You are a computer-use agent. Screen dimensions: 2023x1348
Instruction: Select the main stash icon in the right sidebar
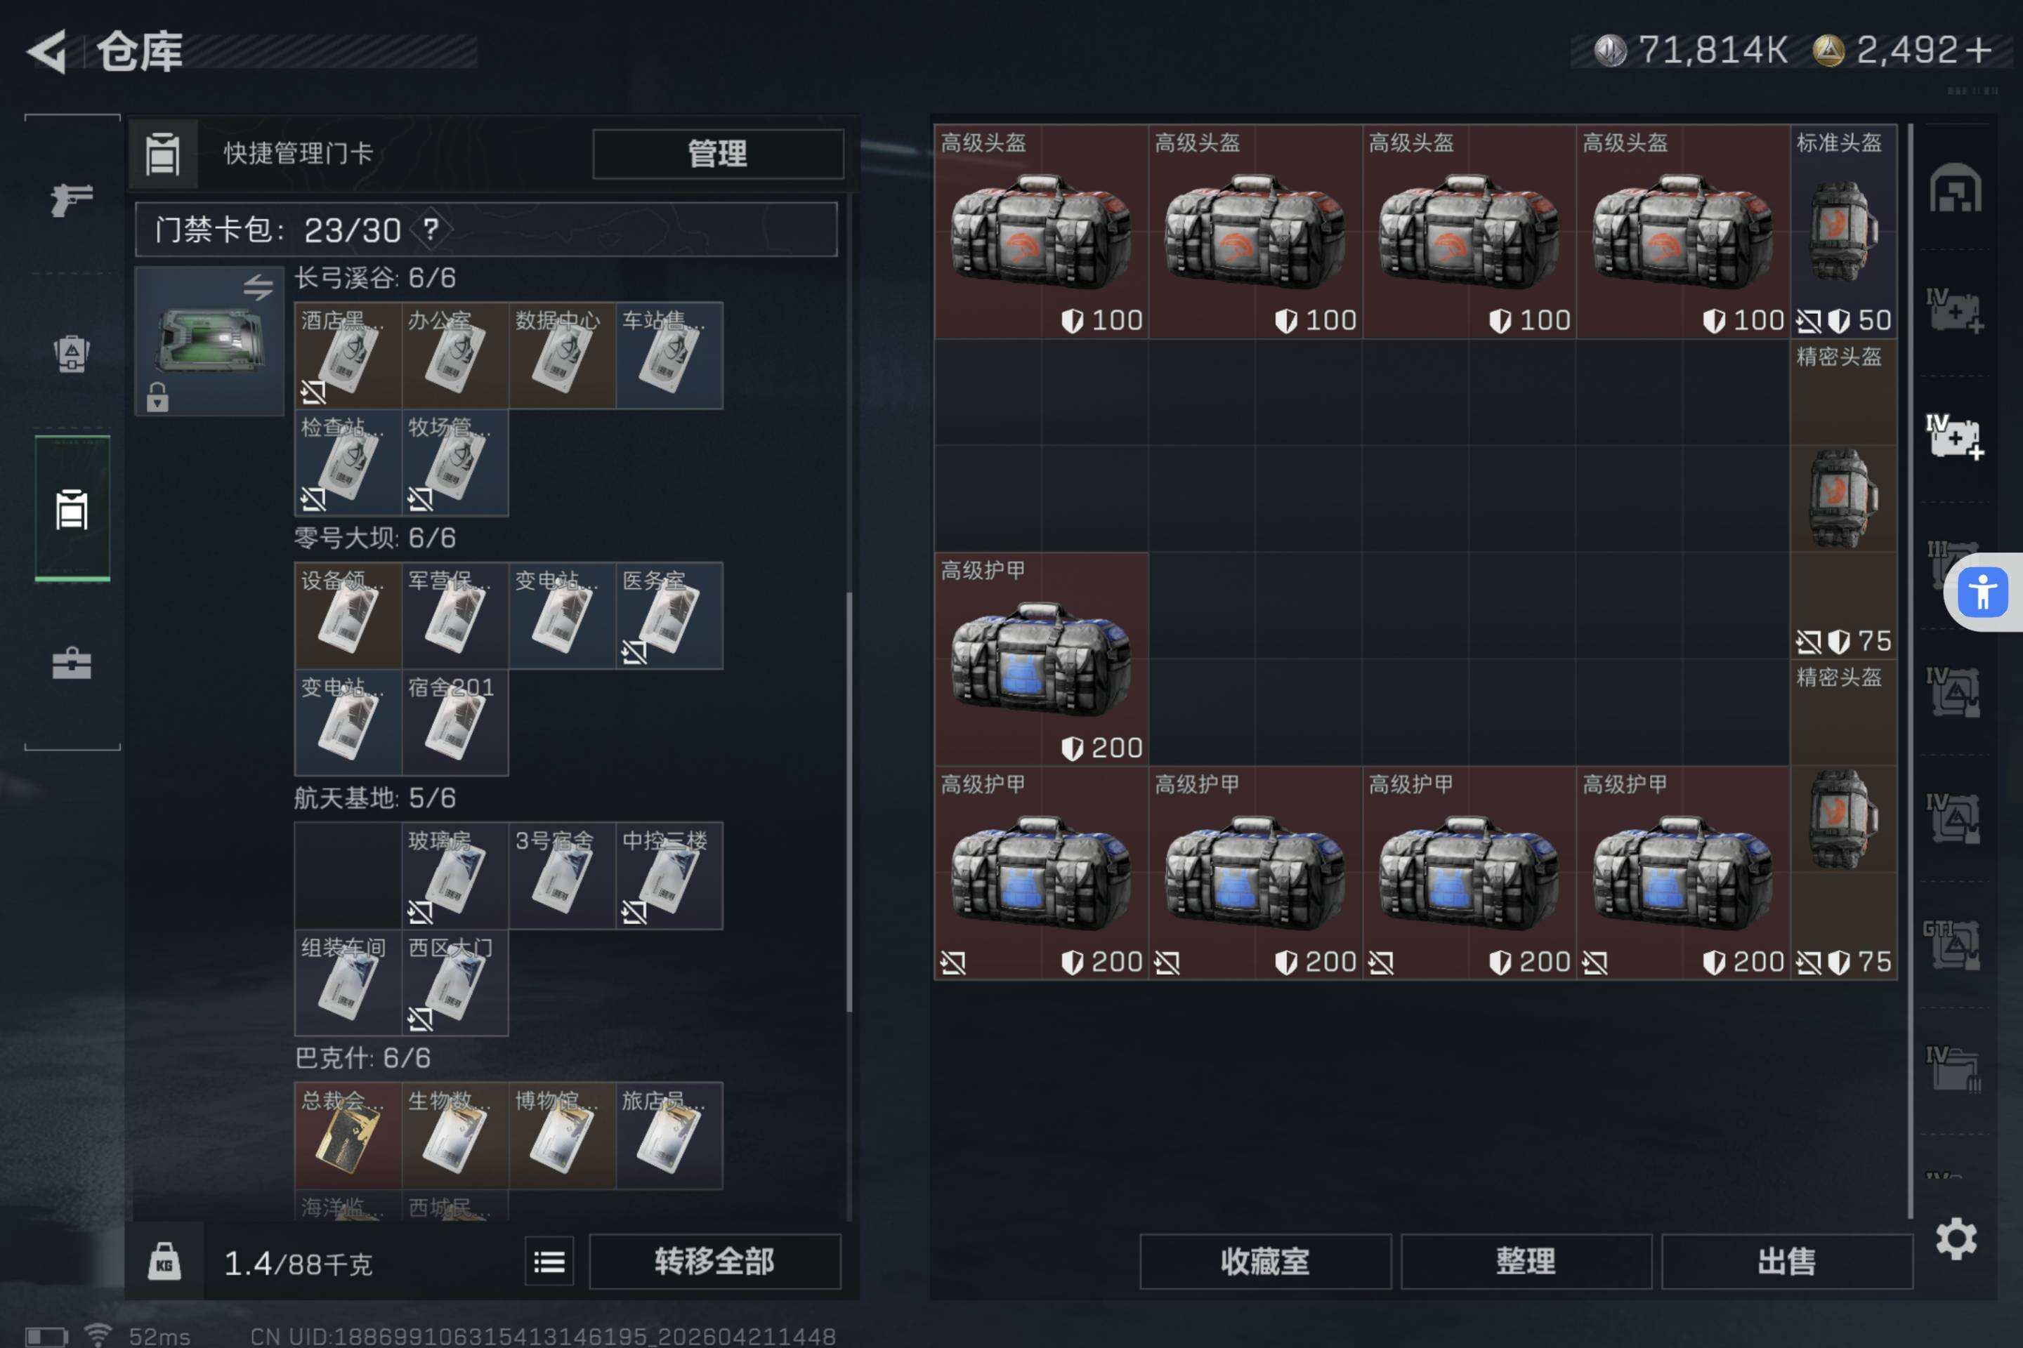[1954, 187]
